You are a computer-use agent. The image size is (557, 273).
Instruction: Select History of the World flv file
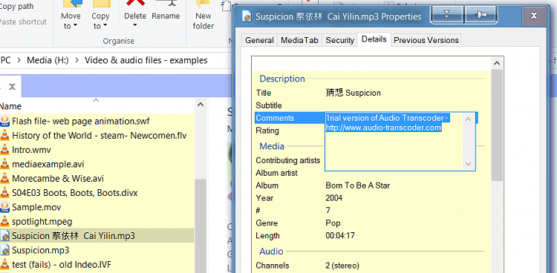(x=99, y=136)
